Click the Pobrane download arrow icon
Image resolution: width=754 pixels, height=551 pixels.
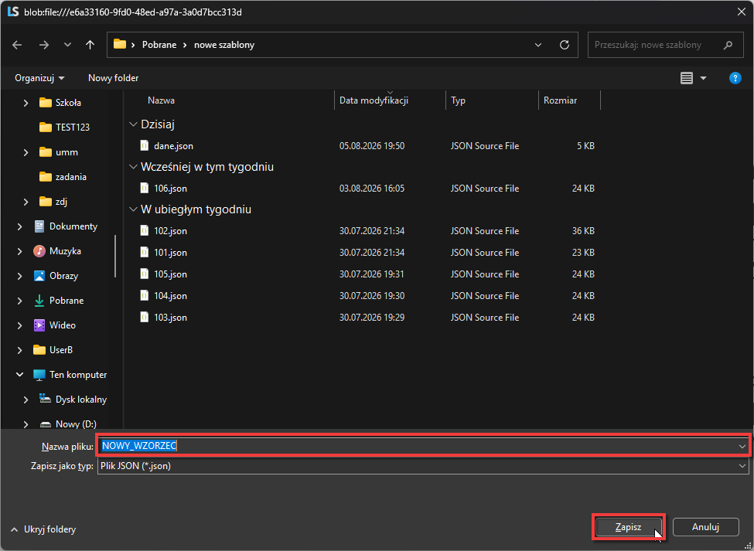coord(39,301)
